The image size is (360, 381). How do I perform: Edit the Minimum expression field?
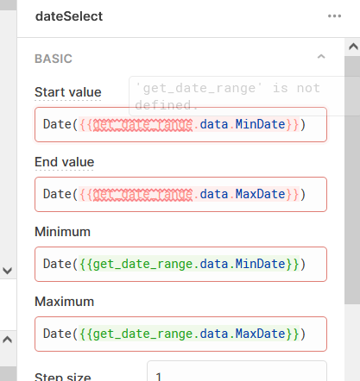pos(180,264)
